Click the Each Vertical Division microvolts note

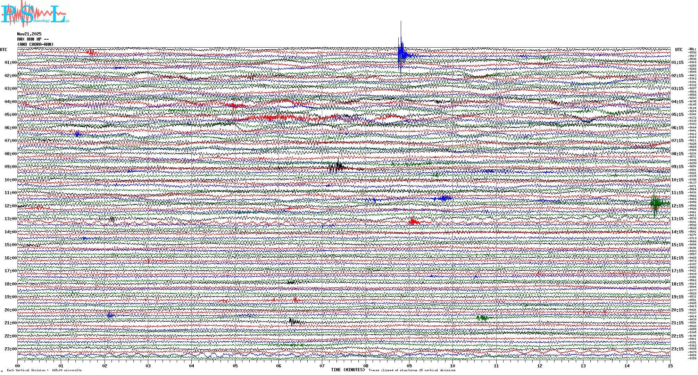[x=44, y=370]
